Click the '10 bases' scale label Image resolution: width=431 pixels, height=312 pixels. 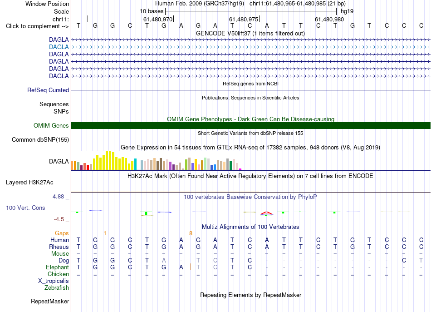click(152, 11)
